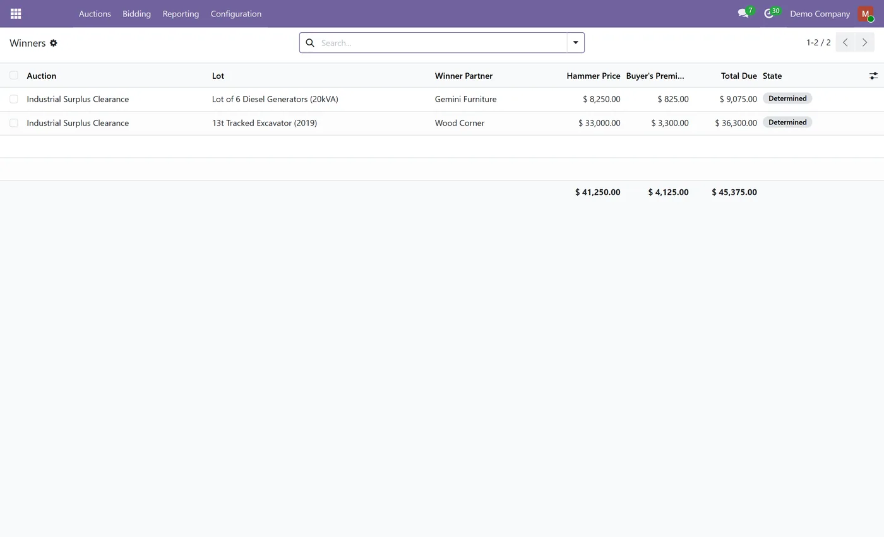Sort by the Winner Partner column header
The height and width of the screenshot is (537, 884).
pos(463,76)
